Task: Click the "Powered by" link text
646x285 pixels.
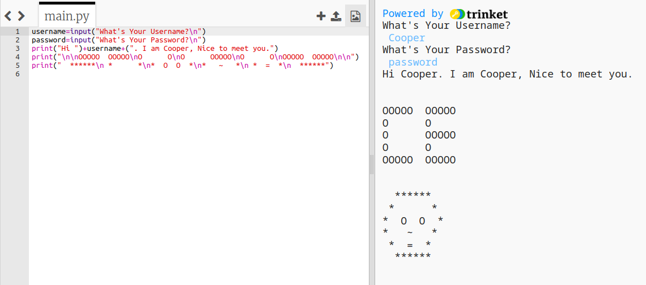Action: (413, 14)
